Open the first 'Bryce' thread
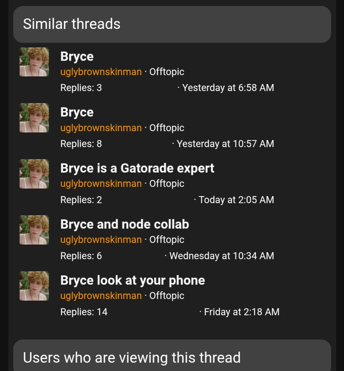The image size is (344, 371). click(x=77, y=56)
